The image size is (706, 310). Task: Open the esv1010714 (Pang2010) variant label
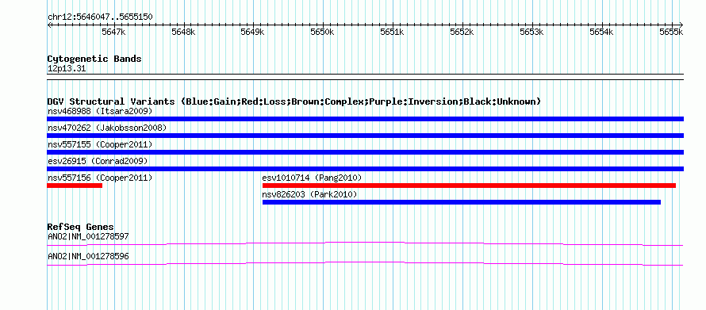click(312, 178)
